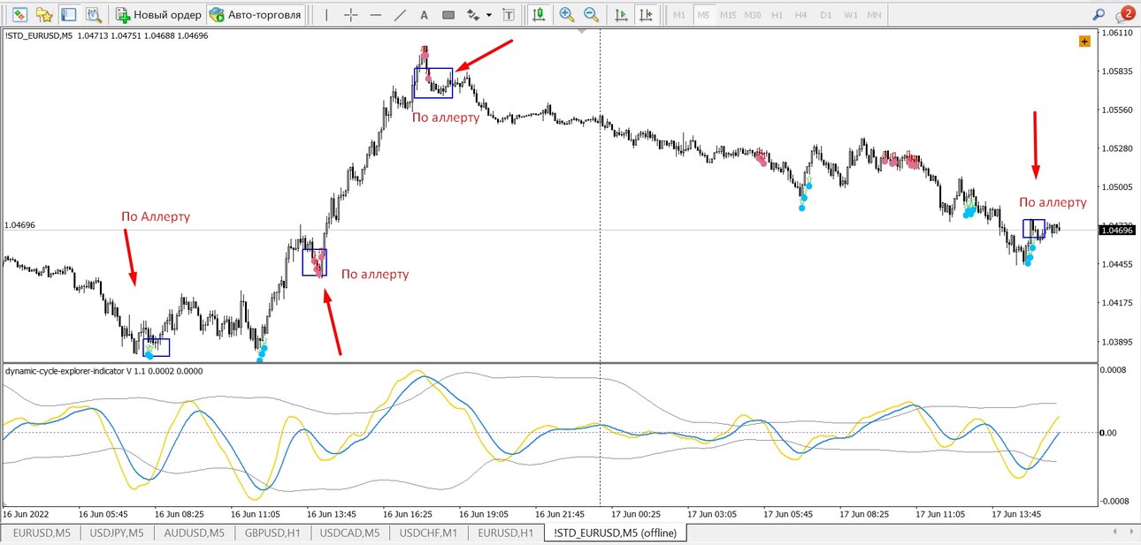The height and width of the screenshot is (545, 1141).
Task: Switch to H4 timeframe
Action: click(x=800, y=15)
